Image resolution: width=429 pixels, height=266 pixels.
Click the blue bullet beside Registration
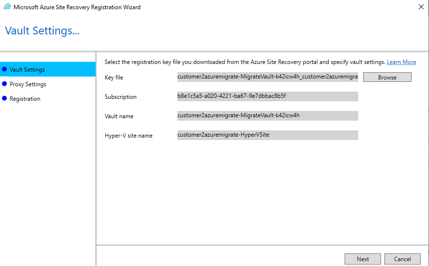(x=4, y=98)
